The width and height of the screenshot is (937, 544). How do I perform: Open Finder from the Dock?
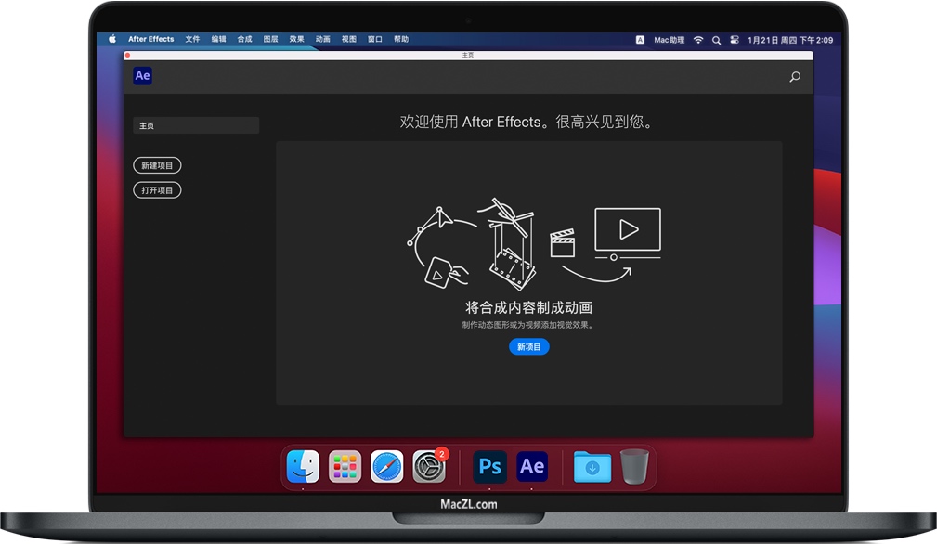302,467
